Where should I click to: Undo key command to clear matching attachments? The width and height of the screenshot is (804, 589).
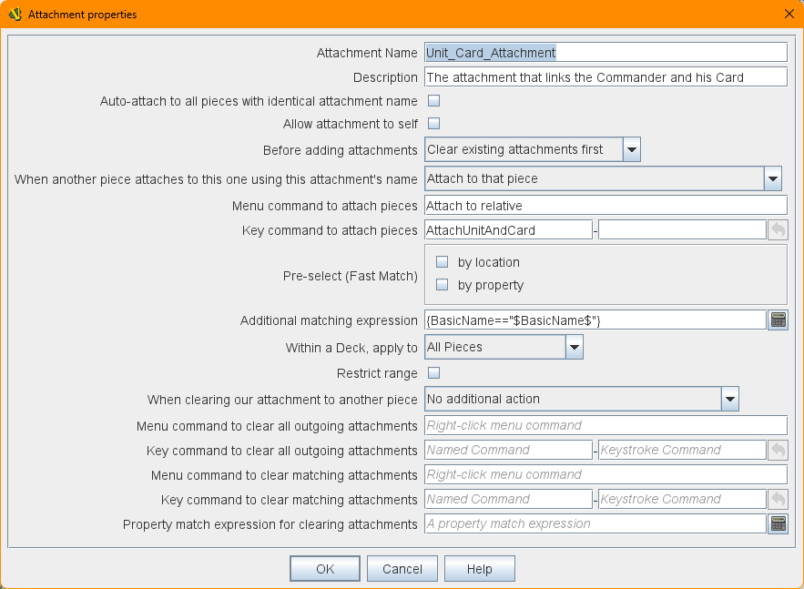coord(778,499)
